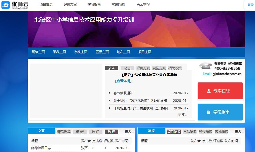Click the telephone icon beside 咨询电话
Viewport: 255px width, 152px height.
point(206,66)
